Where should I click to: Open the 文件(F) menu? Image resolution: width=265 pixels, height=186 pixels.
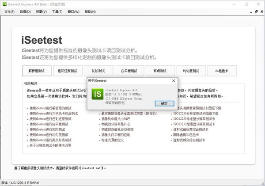click(x=9, y=11)
